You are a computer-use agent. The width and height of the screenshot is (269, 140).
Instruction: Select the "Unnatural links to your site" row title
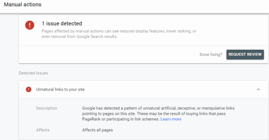tap(60, 89)
